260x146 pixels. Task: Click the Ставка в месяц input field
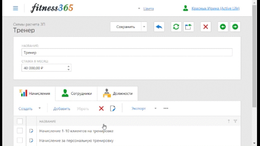(44, 68)
